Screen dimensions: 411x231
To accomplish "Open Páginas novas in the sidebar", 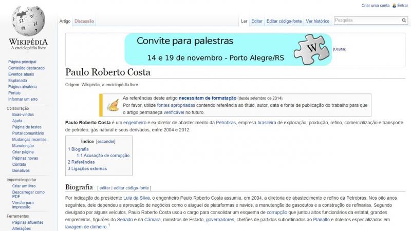I will 25,158.
